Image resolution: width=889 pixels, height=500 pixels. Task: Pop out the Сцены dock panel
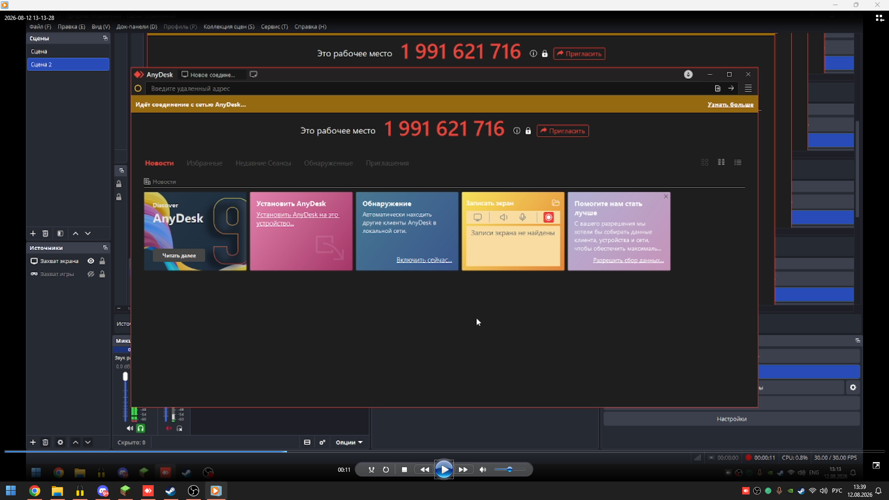point(105,38)
